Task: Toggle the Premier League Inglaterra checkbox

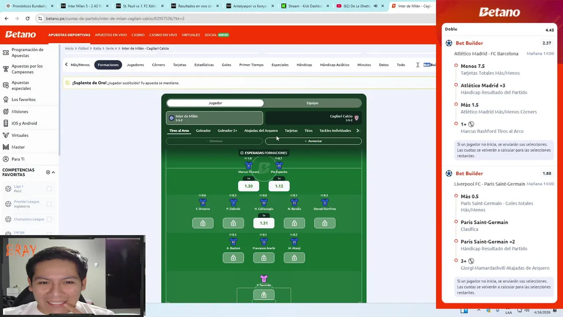Action: [x=49, y=204]
